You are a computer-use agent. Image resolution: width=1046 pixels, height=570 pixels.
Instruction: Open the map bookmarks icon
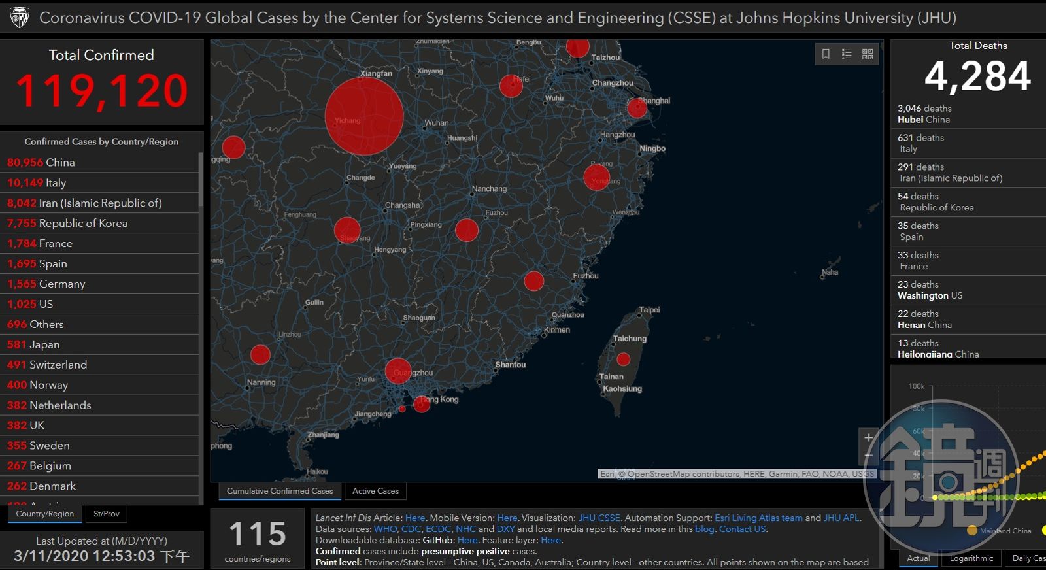pyautogui.click(x=826, y=54)
